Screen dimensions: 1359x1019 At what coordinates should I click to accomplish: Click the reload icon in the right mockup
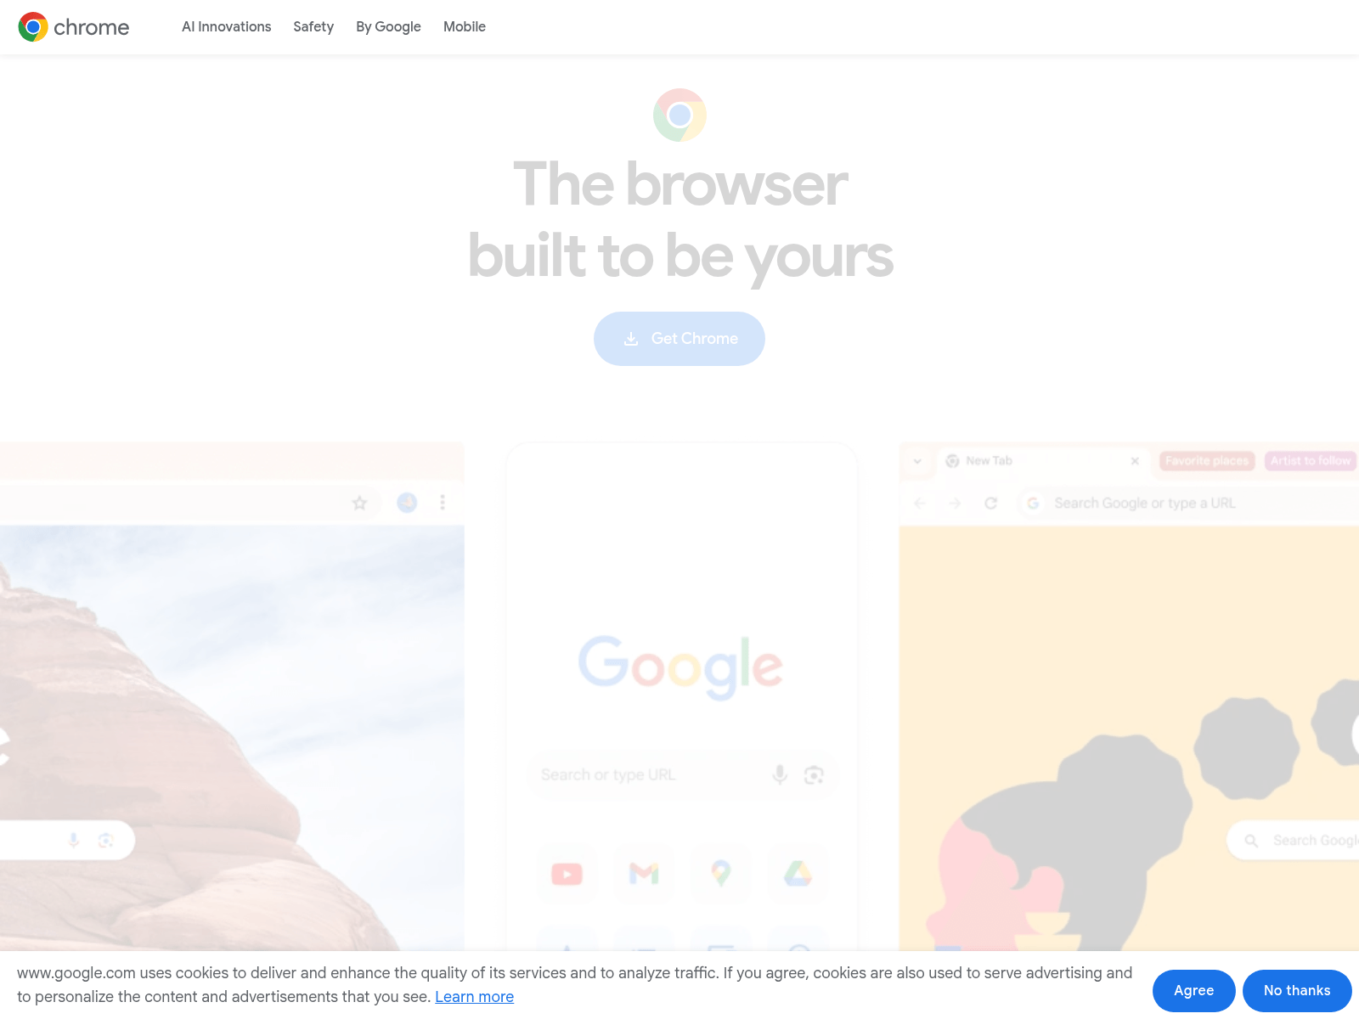tap(990, 504)
